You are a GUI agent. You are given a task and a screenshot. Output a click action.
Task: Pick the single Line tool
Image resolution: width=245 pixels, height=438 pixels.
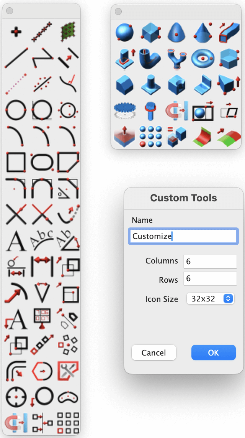point(16,58)
